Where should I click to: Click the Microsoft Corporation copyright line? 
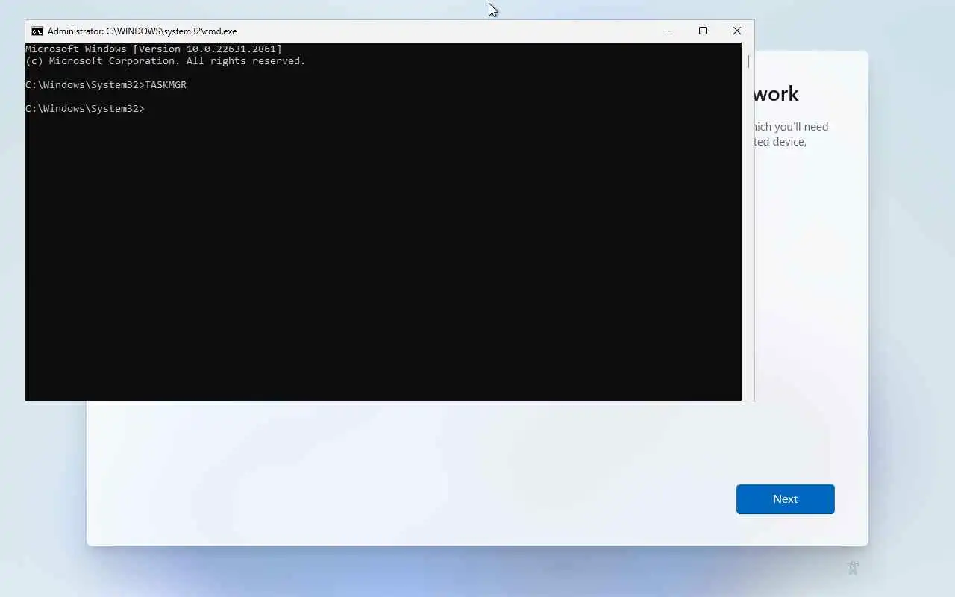(166, 61)
